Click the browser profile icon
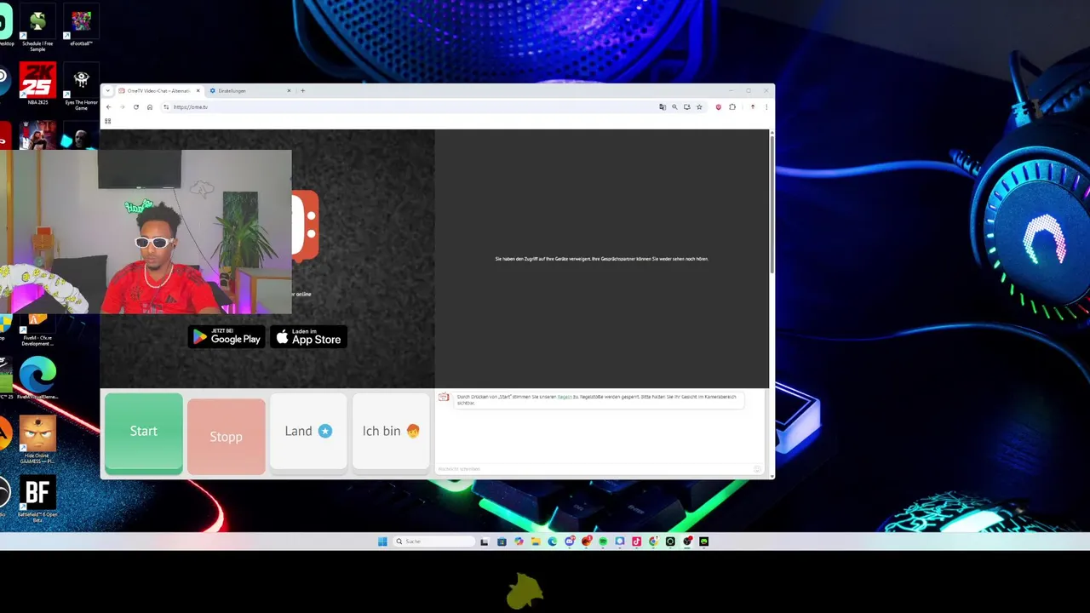This screenshot has height=613, width=1090. pyautogui.click(x=752, y=107)
